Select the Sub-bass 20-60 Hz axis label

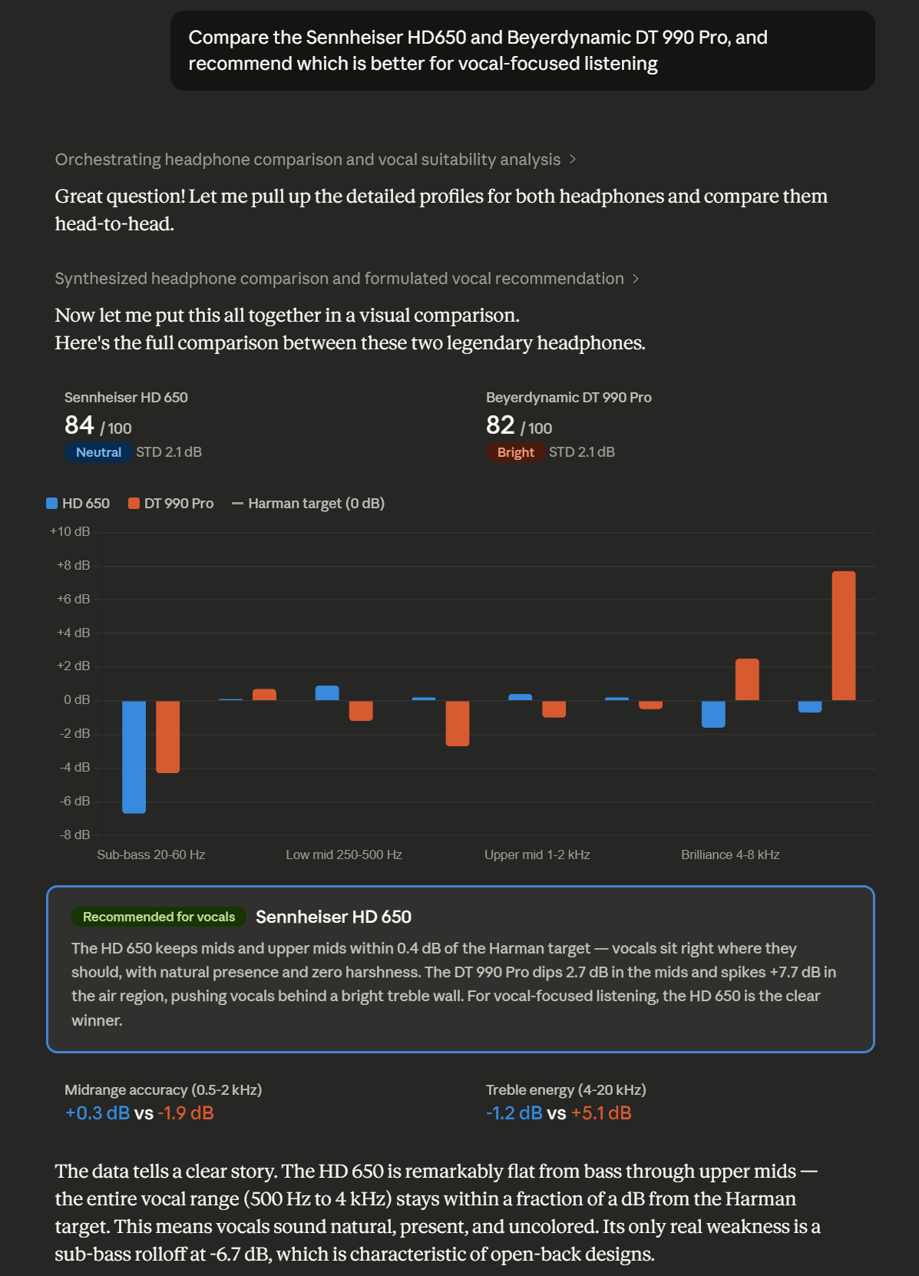point(151,854)
